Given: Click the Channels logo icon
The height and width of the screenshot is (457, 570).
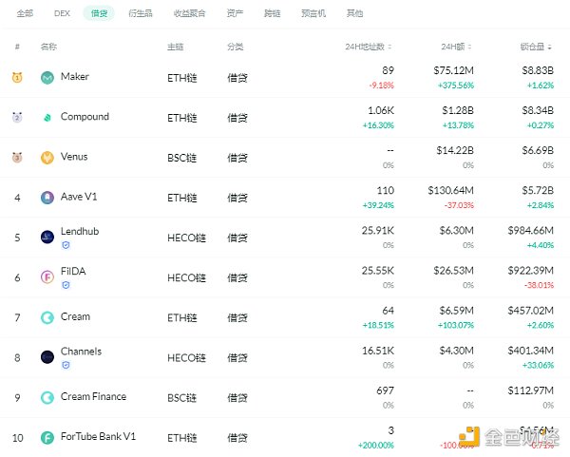Looking at the screenshot, I should (x=47, y=356).
